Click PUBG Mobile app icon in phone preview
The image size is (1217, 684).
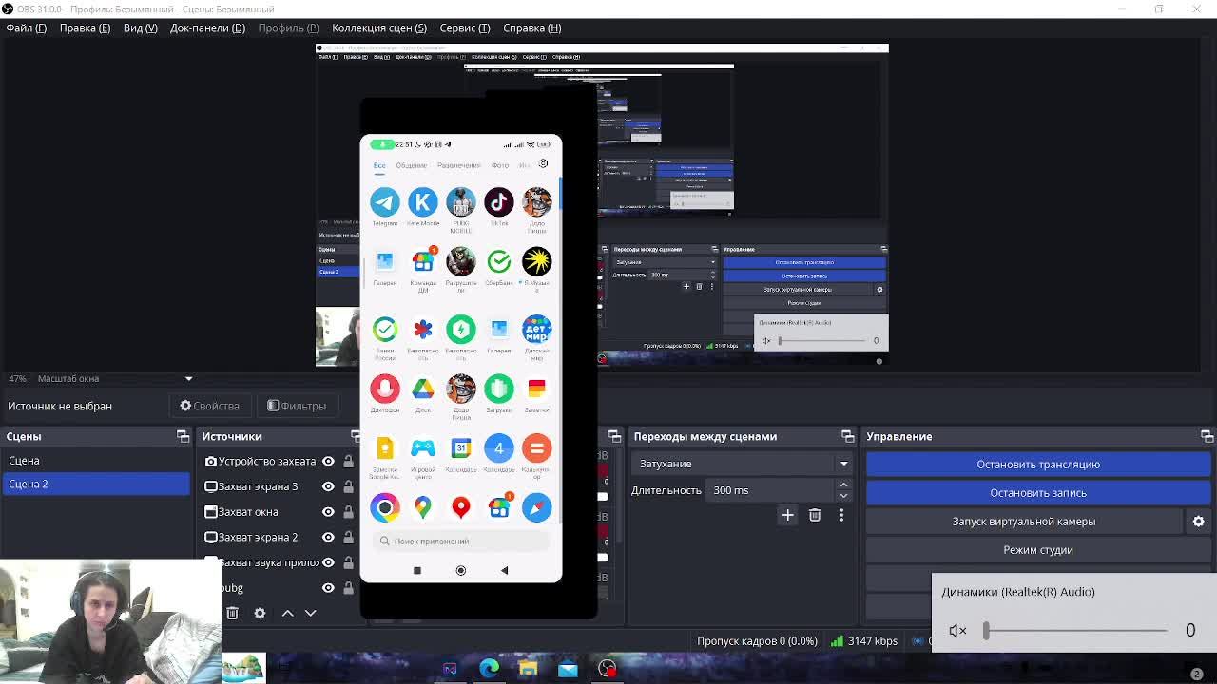461,201
